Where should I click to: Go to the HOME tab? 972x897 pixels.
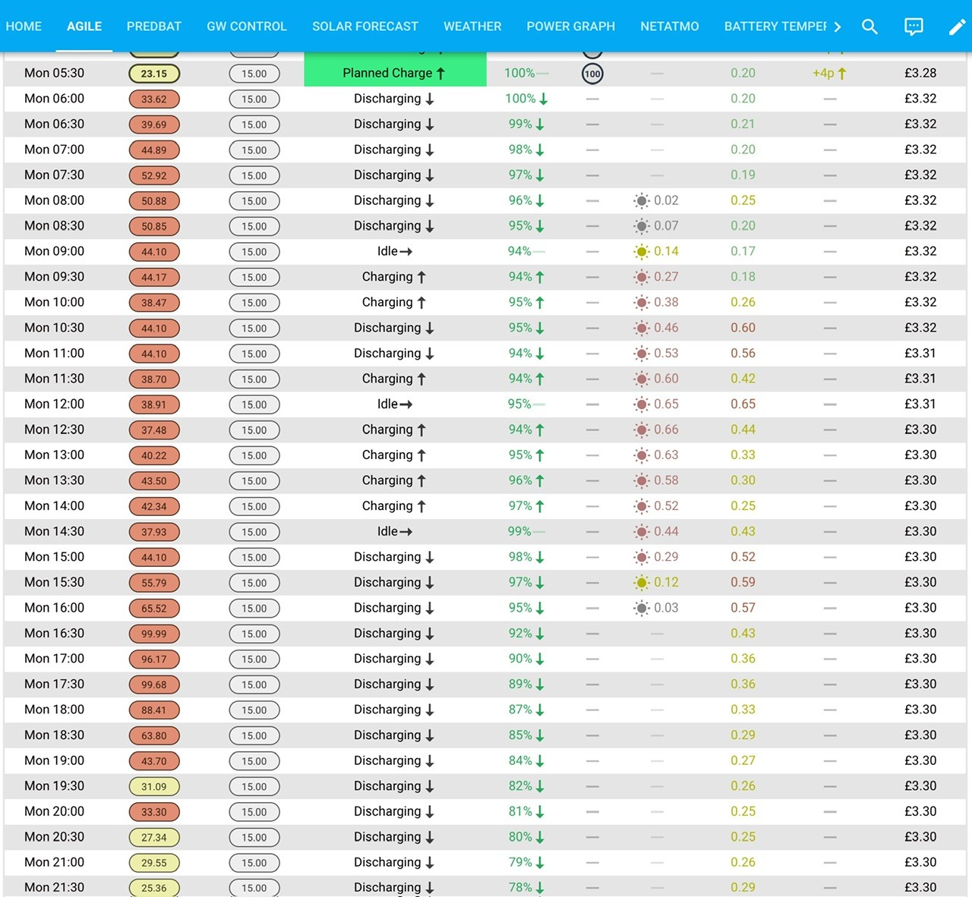coord(24,27)
